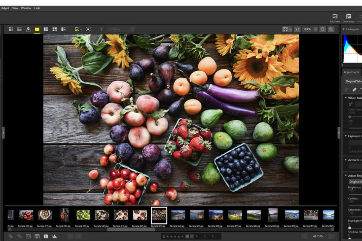This screenshot has width=362, height=241.
Task: Collapse the White Balance section
Action: (x=346, y=98)
